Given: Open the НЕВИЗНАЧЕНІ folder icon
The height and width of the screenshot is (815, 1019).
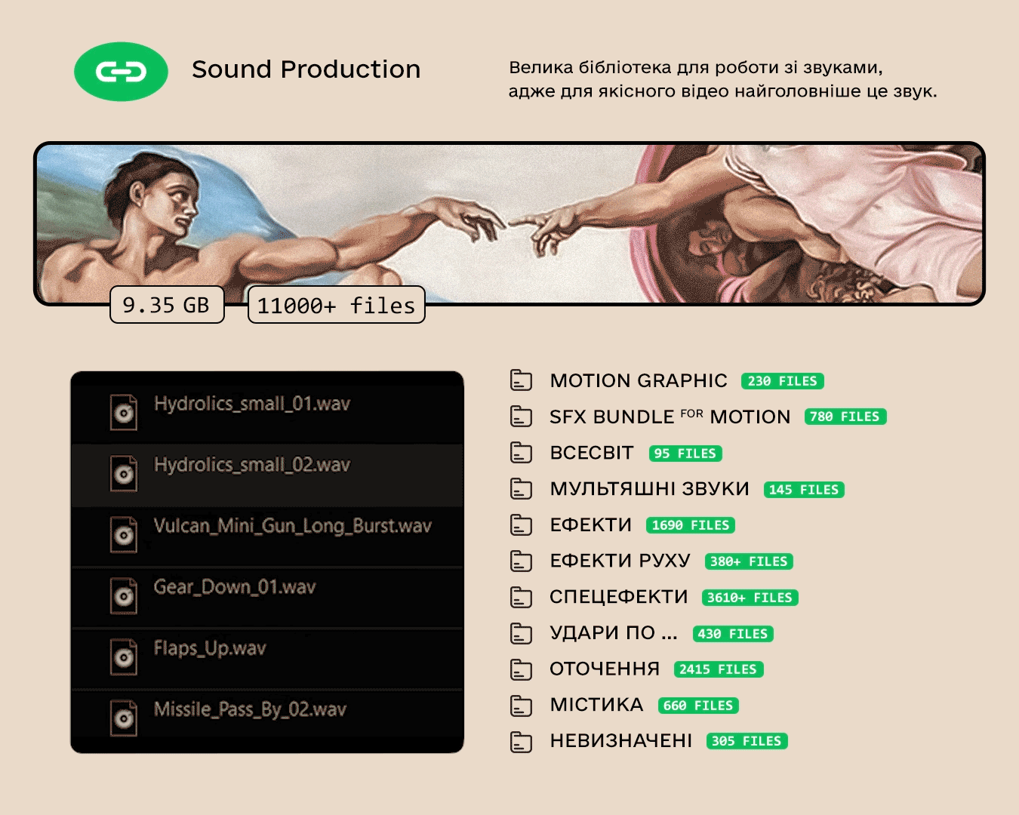Looking at the screenshot, I should pyautogui.click(x=522, y=742).
